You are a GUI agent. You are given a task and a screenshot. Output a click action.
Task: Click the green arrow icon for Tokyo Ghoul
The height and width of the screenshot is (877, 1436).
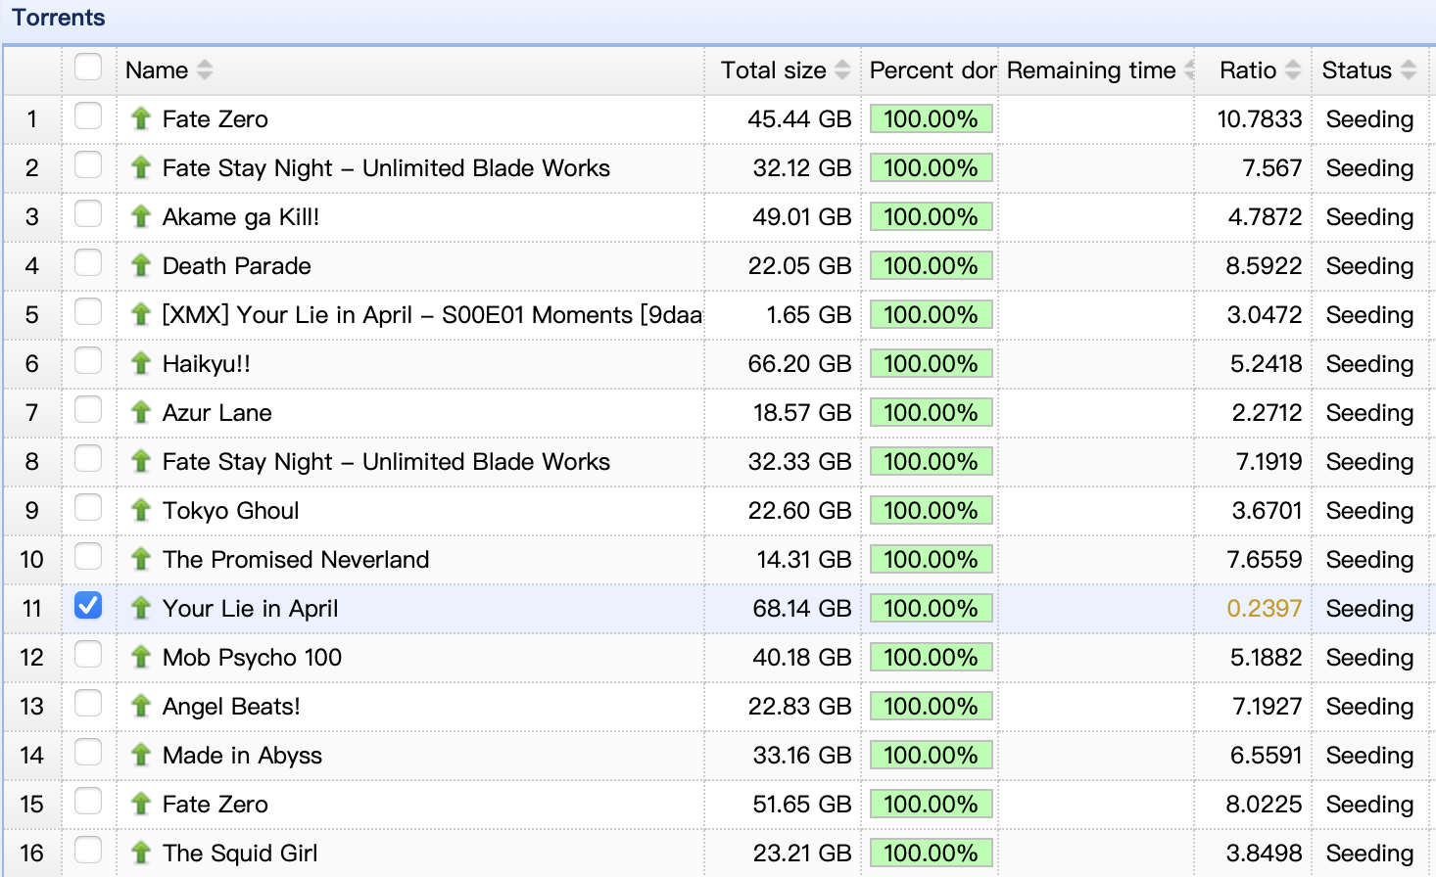coord(141,510)
